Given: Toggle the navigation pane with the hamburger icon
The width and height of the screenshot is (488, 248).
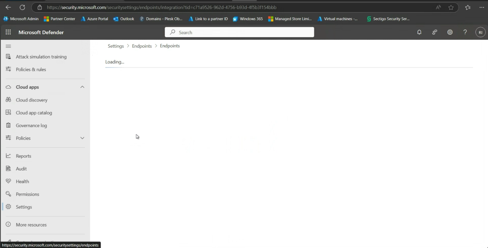Looking at the screenshot, I should (8, 46).
